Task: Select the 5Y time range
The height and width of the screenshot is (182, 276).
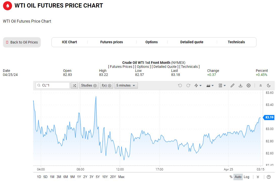Action: click(98, 177)
